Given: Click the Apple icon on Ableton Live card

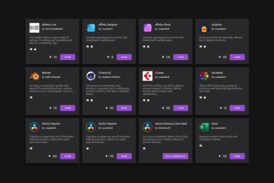Looking at the screenshot, I should point(35,49).
